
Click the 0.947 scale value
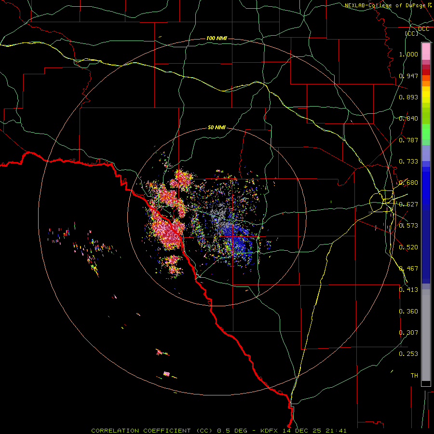(408, 76)
